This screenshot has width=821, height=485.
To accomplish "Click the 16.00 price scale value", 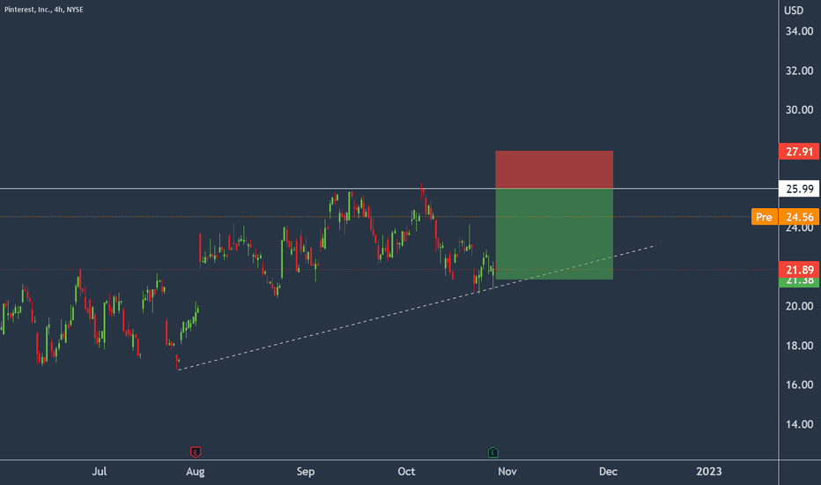I will click(800, 384).
